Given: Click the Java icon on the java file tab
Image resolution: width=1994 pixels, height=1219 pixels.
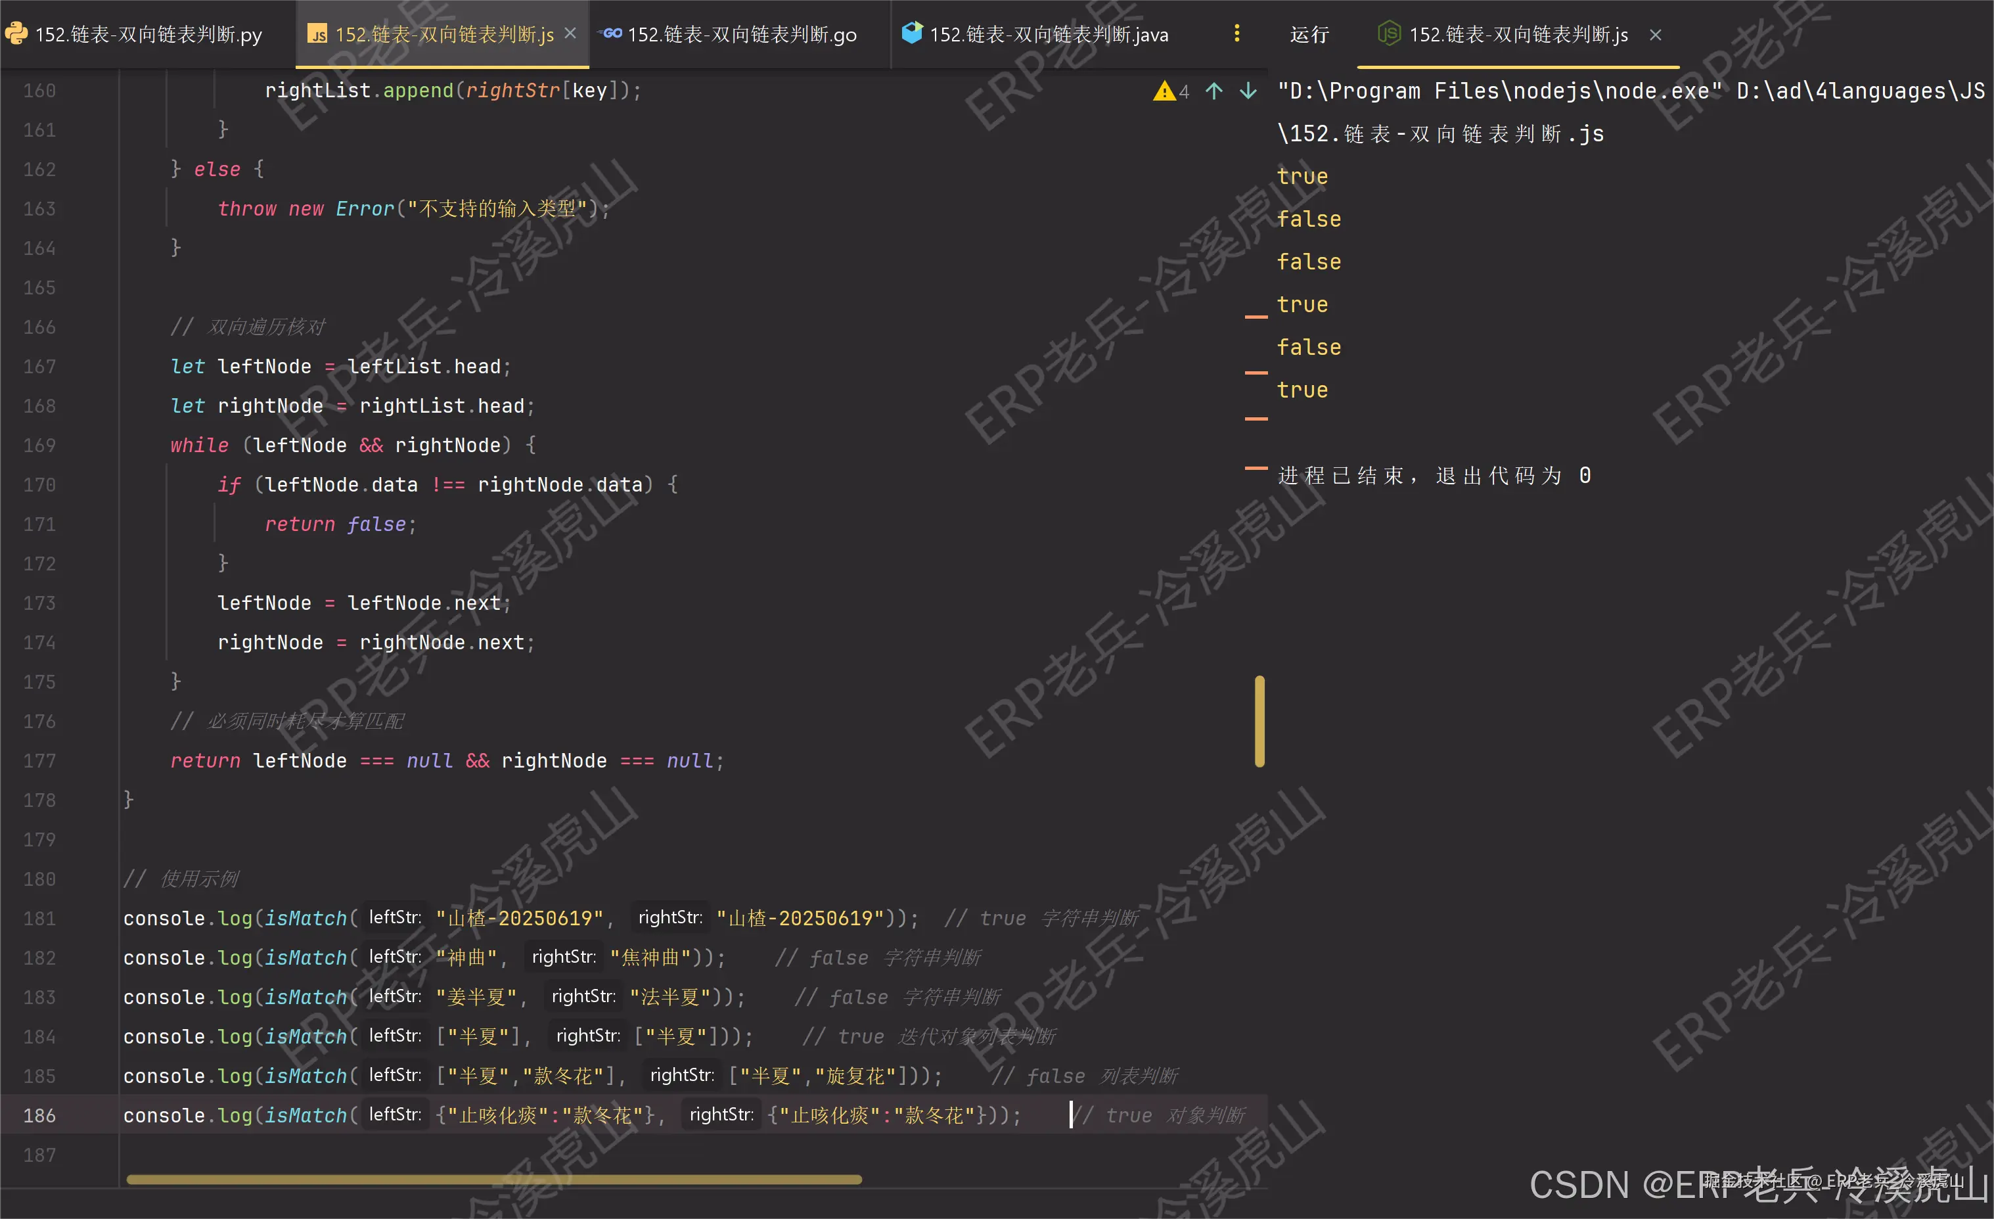Looking at the screenshot, I should coord(911,34).
